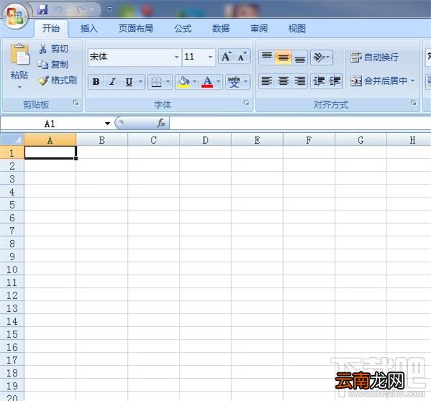Toggle underline formatting
This screenshot has height=401, width=431.
129,82
